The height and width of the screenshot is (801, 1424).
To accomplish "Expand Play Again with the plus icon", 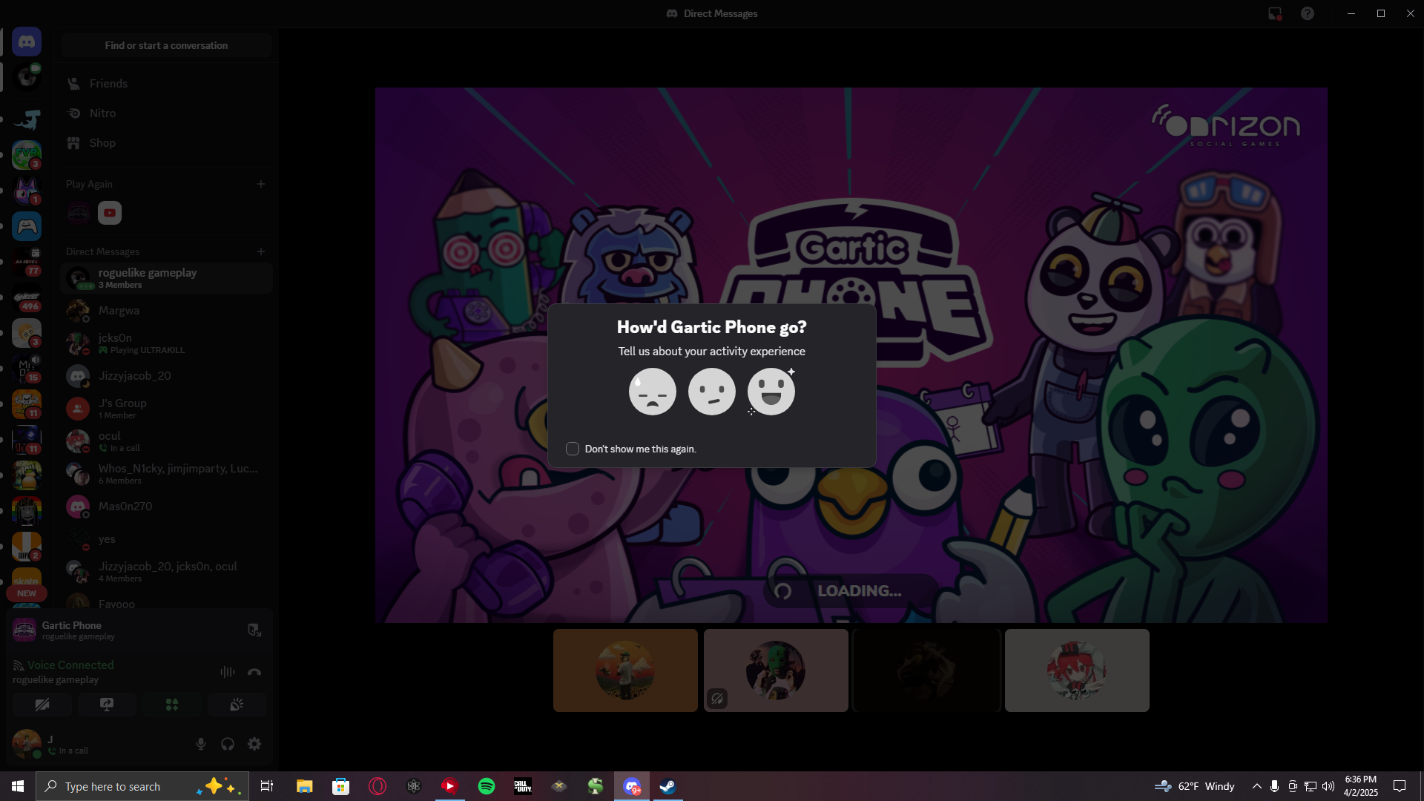I will 261,184.
